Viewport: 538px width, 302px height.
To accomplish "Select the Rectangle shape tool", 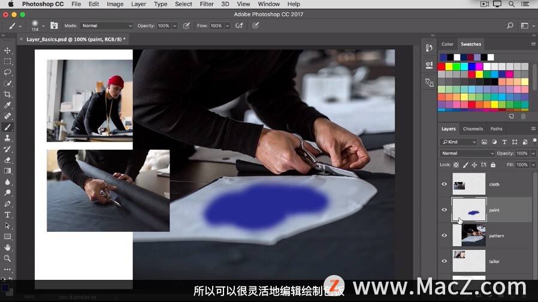I will coord(7,237).
